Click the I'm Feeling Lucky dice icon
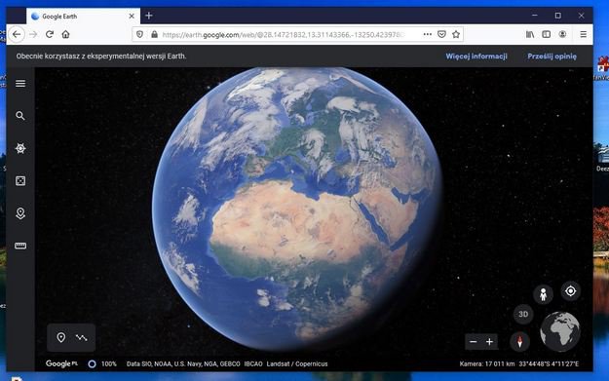The image size is (609, 381). [20, 180]
